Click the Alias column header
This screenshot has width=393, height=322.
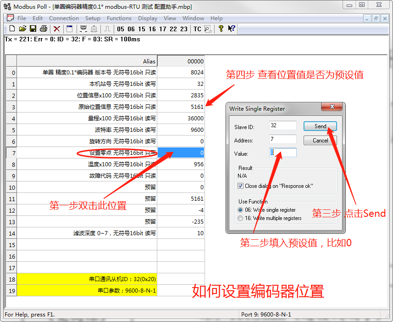click(87, 61)
